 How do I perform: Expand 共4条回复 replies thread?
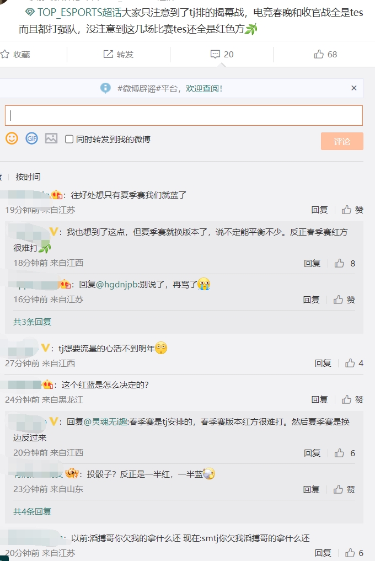[33, 511]
